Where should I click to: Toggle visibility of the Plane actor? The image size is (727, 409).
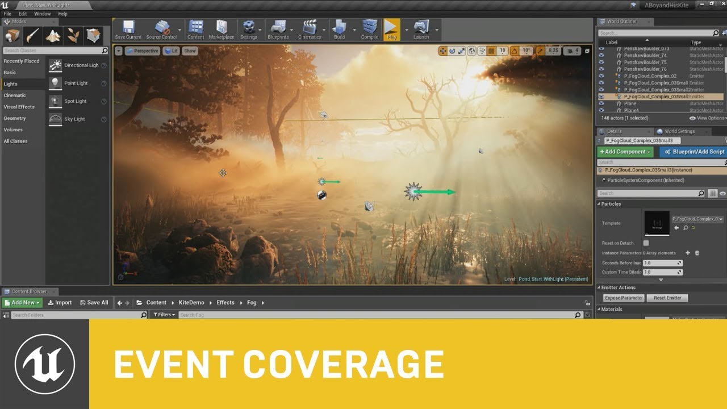(x=601, y=103)
